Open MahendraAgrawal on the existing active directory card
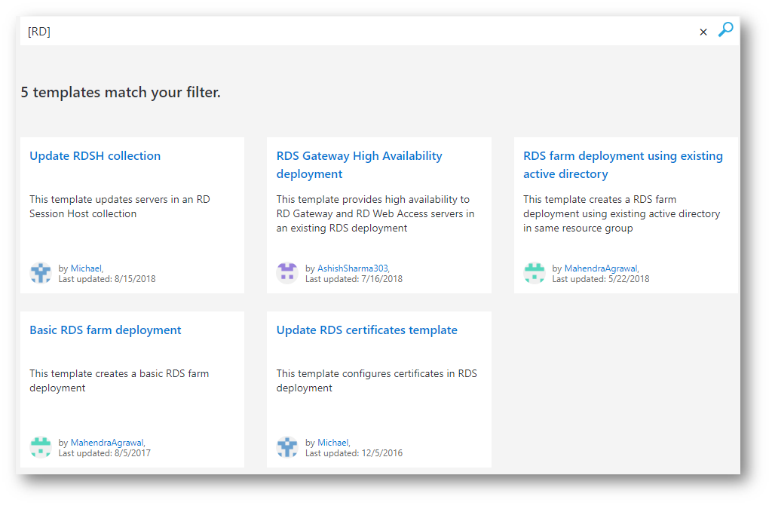This screenshot has height=506, width=772. (601, 268)
